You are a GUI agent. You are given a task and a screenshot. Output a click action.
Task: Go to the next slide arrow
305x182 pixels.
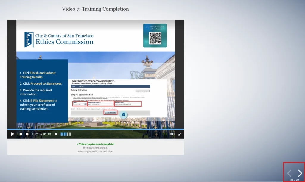[300, 173]
